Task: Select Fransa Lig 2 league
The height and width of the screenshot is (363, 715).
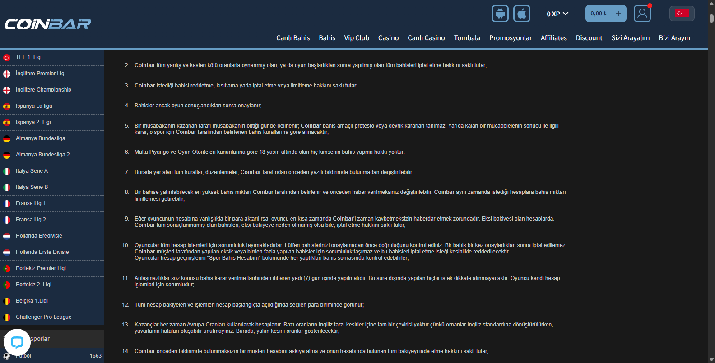Action: (52, 220)
